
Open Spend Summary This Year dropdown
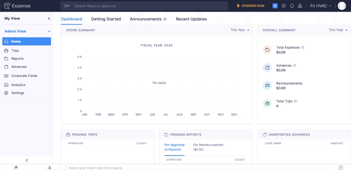pos(240,30)
